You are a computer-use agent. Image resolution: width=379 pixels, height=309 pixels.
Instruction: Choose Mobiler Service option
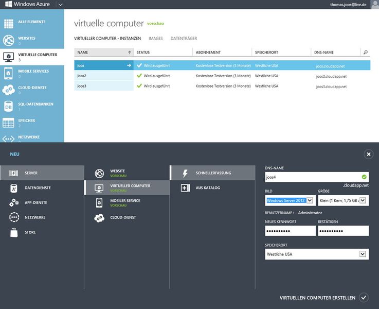click(x=127, y=203)
